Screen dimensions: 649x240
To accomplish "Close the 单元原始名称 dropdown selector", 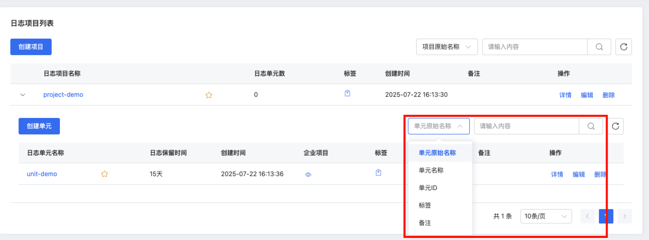I will [439, 126].
